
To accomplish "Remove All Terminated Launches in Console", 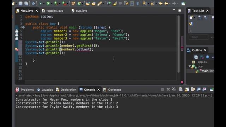I will point(174,90).
